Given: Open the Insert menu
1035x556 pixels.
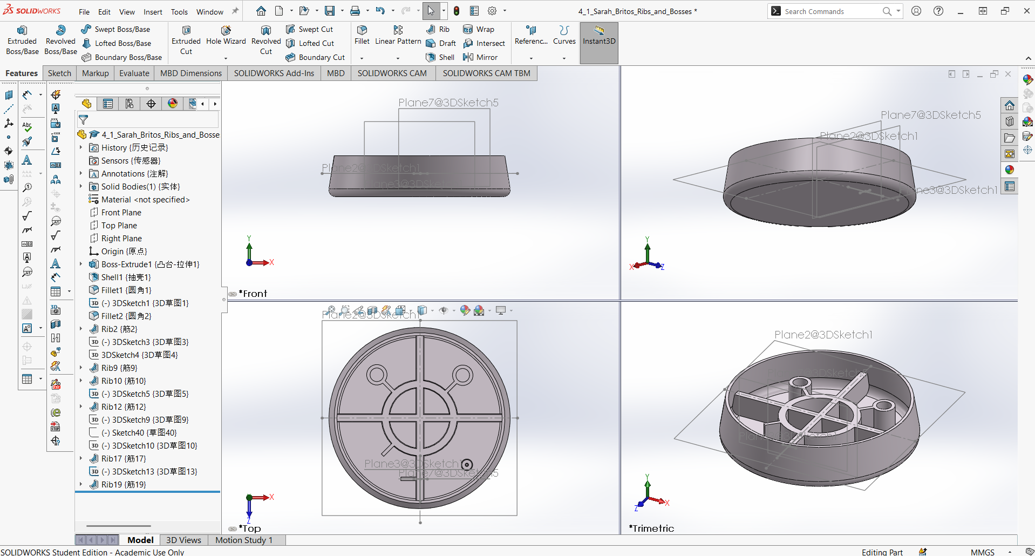Looking at the screenshot, I should 153,11.
